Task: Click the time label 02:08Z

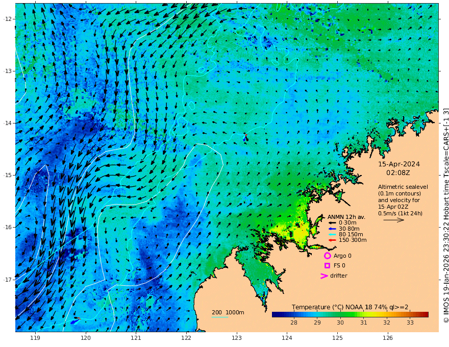Action: pos(398,173)
